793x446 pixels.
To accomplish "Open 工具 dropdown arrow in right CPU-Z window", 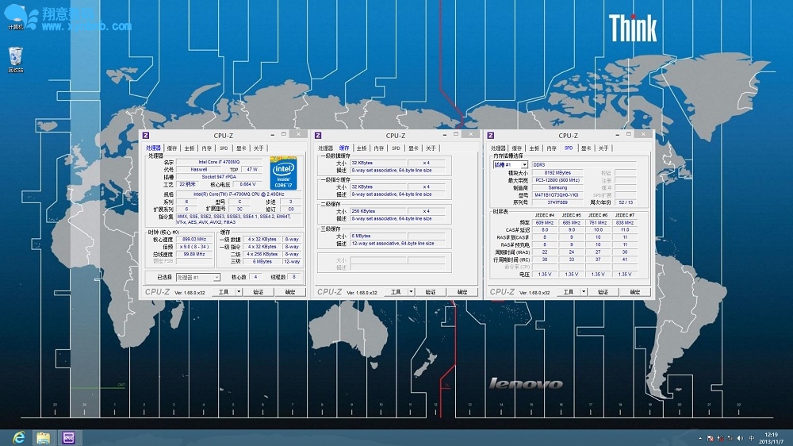I will pyautogui.click(x=584, y=292).
